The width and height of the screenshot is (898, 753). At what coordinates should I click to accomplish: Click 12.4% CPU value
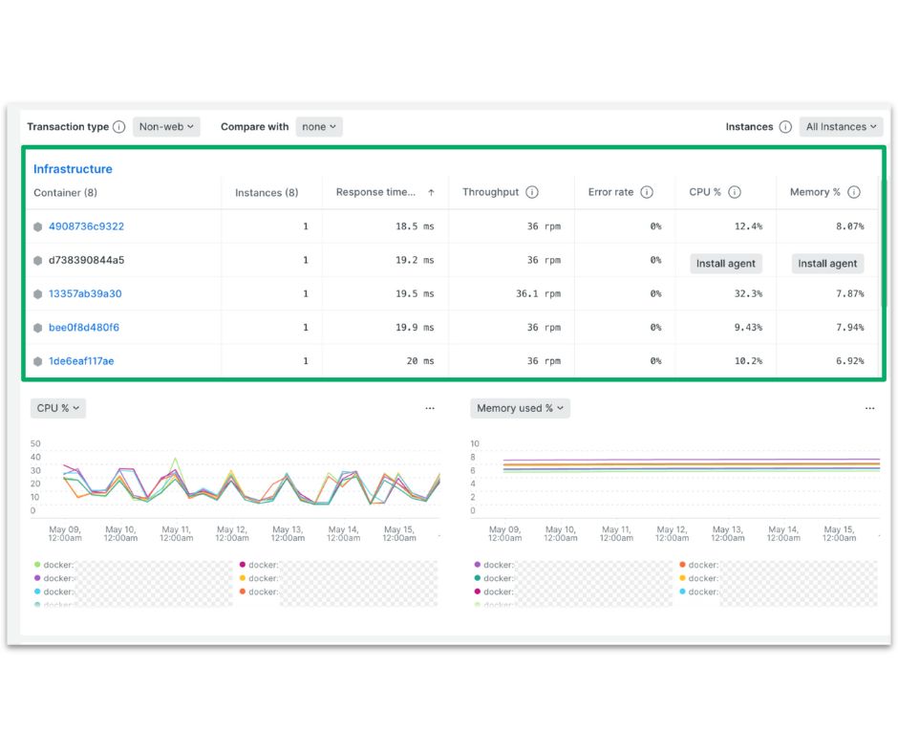(748, 226)
